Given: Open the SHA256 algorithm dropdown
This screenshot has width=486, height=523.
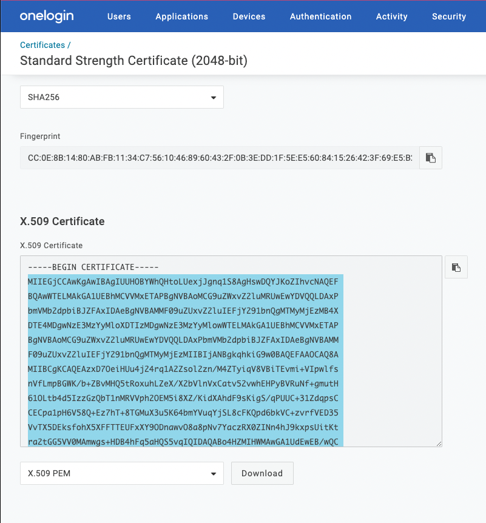Looking at the screenshot, I should (x=121, y=97).
